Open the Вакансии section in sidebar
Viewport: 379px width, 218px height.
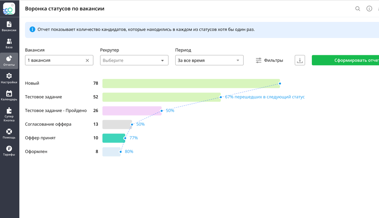[x=9, y=26]
